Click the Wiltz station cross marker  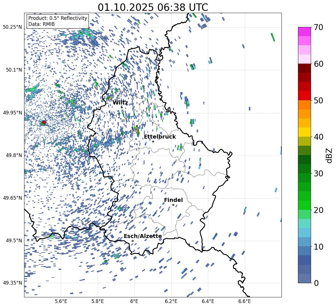pyautogui.click(x=122, y=107)
